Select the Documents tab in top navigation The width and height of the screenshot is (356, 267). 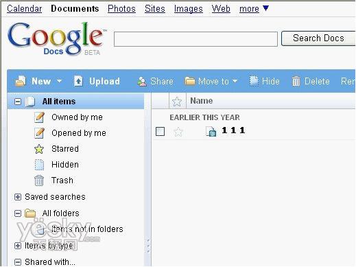point(75,8)
